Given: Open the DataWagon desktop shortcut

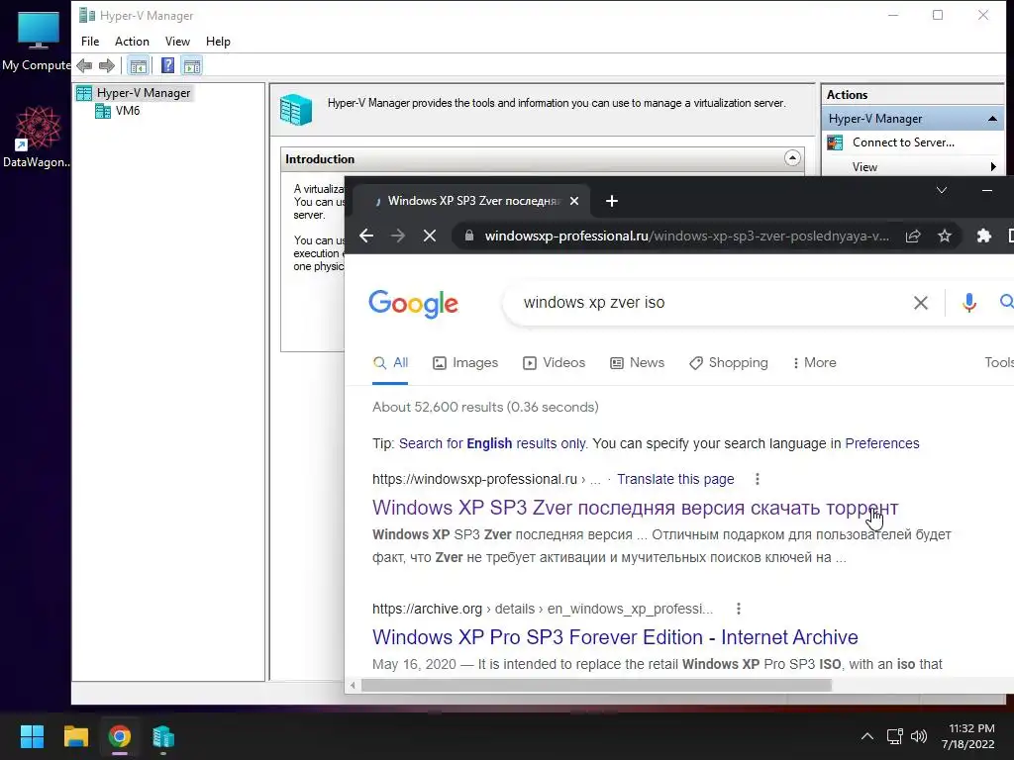Looking at the screenshot, I should (x=37, y=137).
